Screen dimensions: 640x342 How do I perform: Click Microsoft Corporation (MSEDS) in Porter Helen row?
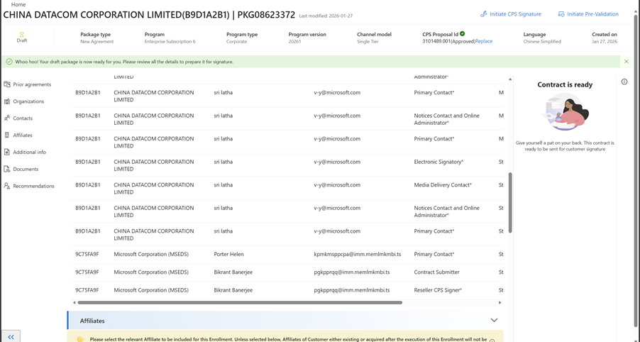(x=151, y=254)
